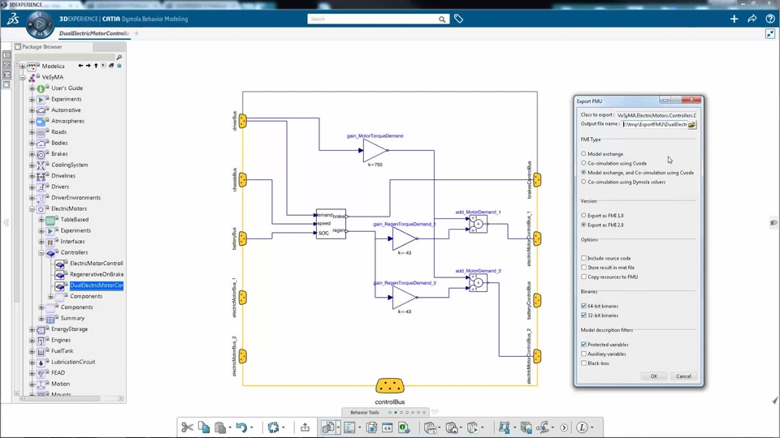The image size is (780, 438).
Task: Collapse the VeSyMA package node
Action: click(23, 78)
